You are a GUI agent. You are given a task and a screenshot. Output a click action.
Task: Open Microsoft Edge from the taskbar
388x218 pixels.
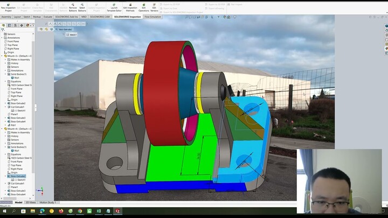click(42, 211)
